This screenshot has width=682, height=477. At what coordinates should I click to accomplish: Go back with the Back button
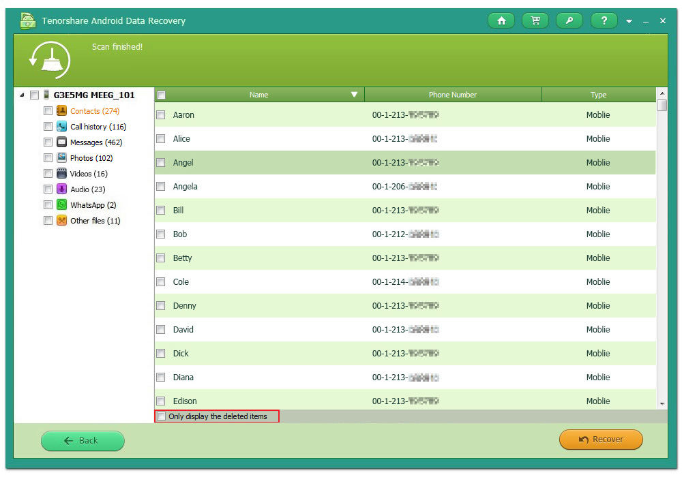pyautogui.click(x=83, y=441)
